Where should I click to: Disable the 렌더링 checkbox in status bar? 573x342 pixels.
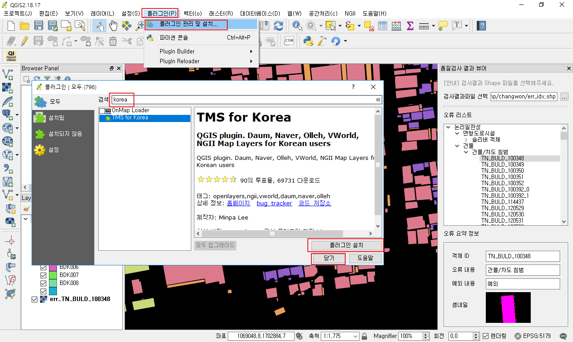pos(485,336)
